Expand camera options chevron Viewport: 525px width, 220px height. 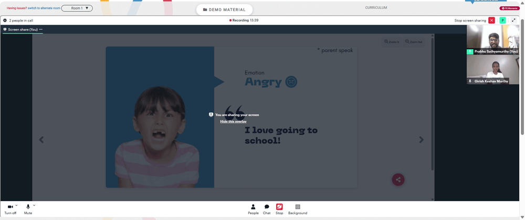pos(16,206)
